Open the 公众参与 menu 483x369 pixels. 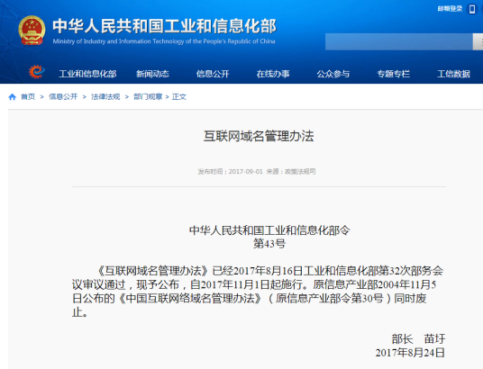[x=333, y=74]
